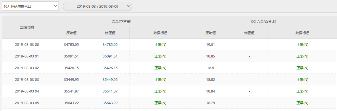Click flow corrected value 35449.95
The width and height of the screenshot is (337, 111).
click(x=110, y=80)
